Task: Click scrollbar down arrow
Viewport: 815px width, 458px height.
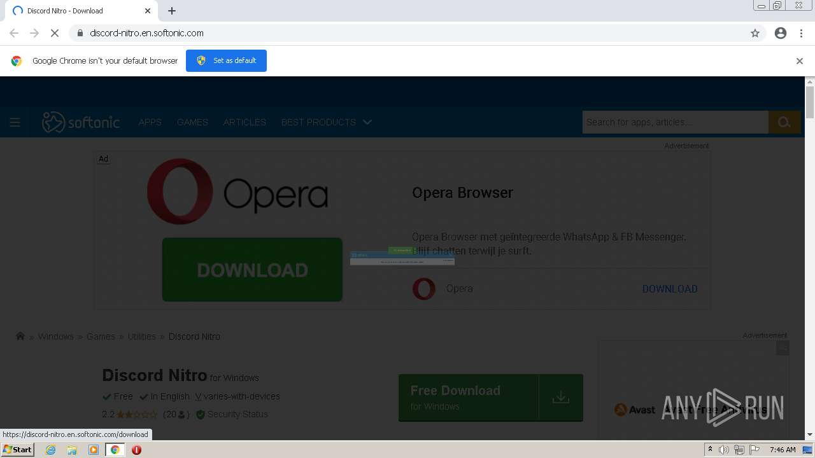Action: pyautogui.click(x=810, y=434)
